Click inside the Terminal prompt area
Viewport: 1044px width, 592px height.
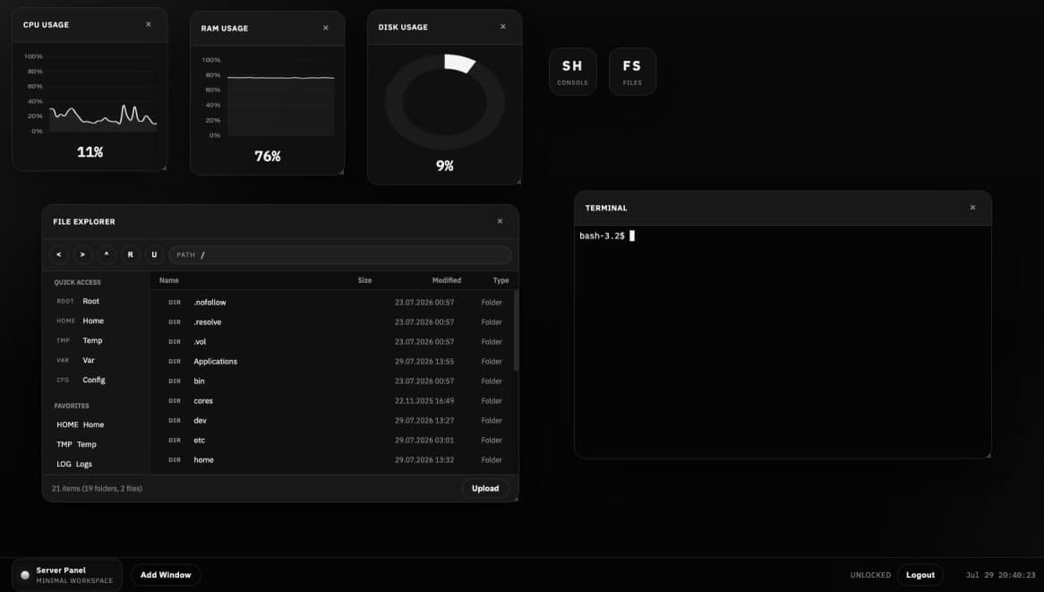(x=783, y=341)
